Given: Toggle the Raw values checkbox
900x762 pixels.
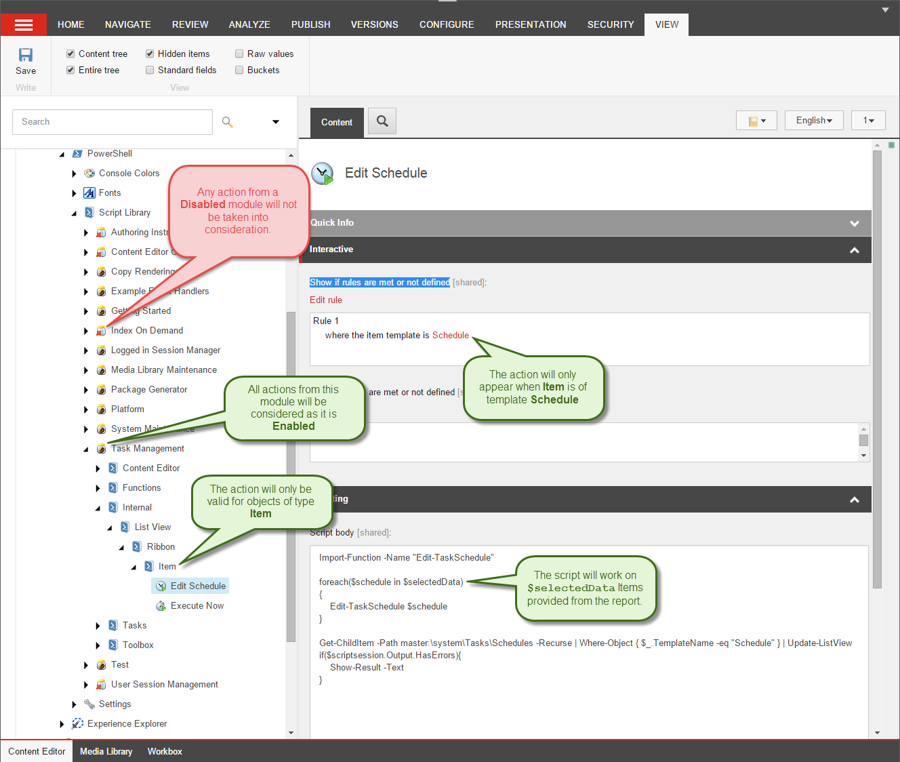Looking at the screenshot, I should tap(239, 54).
